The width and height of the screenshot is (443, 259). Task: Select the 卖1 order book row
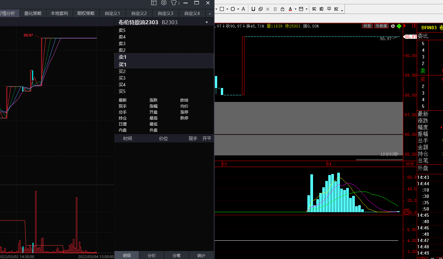click(x=164, y=57)
